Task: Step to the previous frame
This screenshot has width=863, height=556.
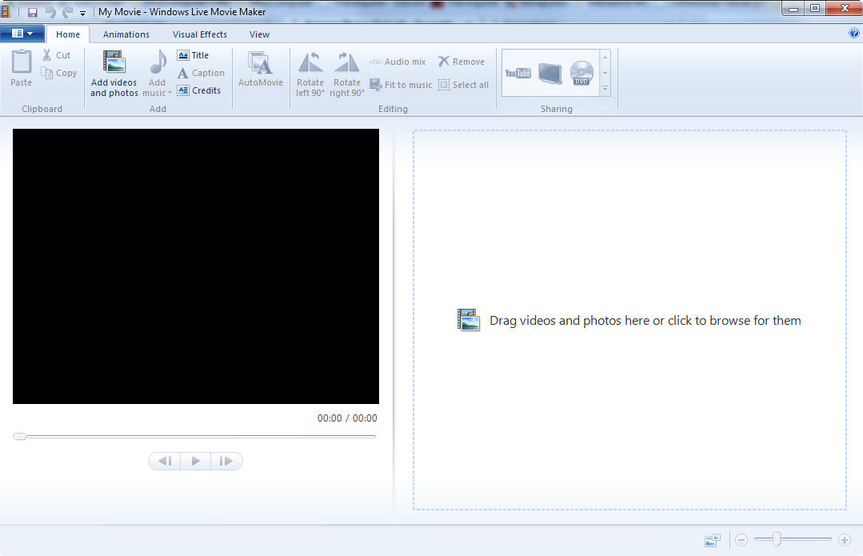Action: tap(165, 461)
